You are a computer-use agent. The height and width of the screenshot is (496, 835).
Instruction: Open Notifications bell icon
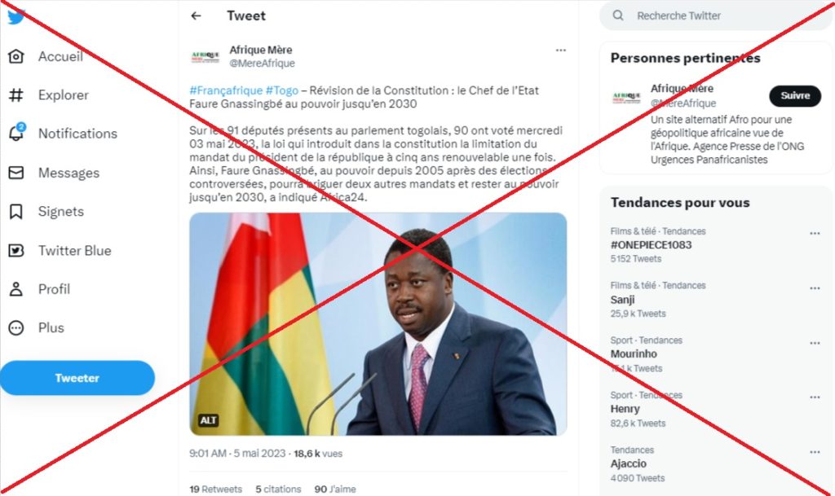click(16, 133)
